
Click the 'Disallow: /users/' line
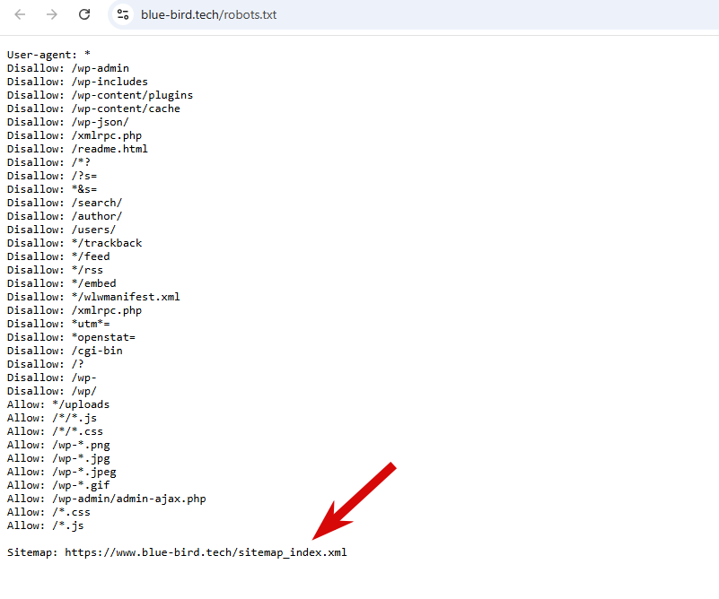(x=61, y=230)
